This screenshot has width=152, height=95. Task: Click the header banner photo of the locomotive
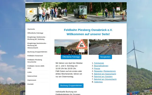(76, 12)
